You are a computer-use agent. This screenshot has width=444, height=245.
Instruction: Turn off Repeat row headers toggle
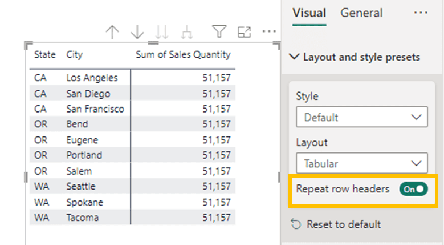pos(413,189)
